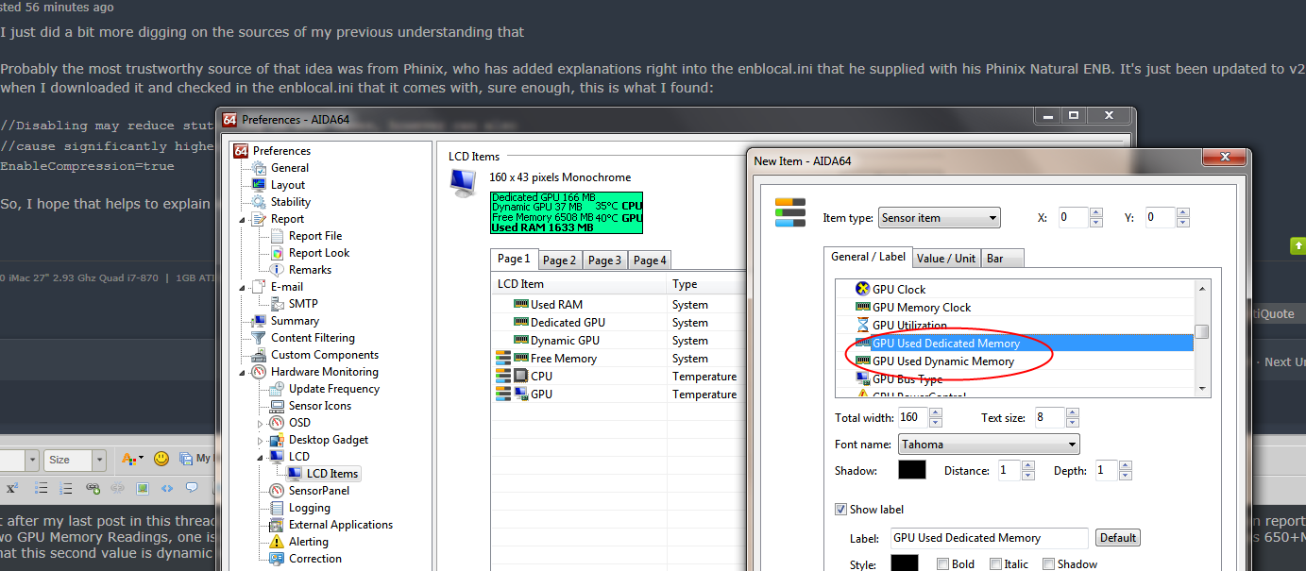
Task: Open the Font name Tahoma dropdown
Action: [988, 445]
